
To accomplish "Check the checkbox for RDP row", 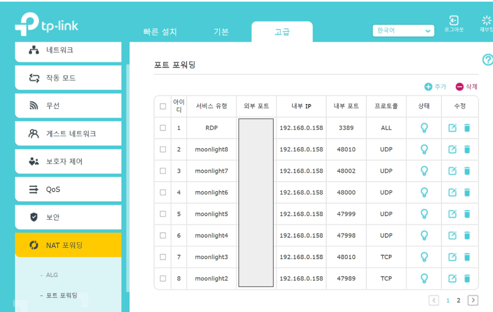I will tap(163, 128).
